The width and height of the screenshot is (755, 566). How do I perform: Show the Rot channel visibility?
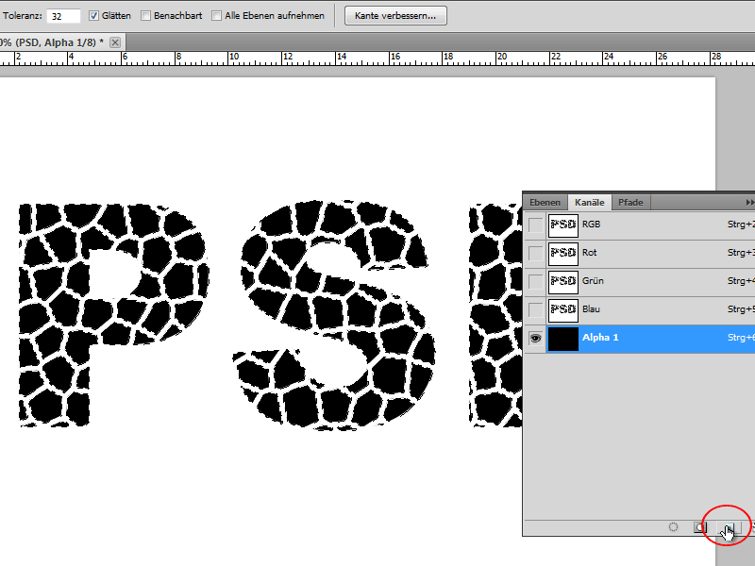coord(535,253)
